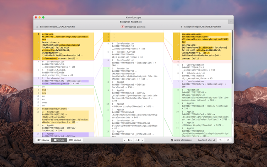Click the Conflict 1 of 4 indicator
Screen dimensions: 267x167
pyautogui.click(x=205, y=140)
